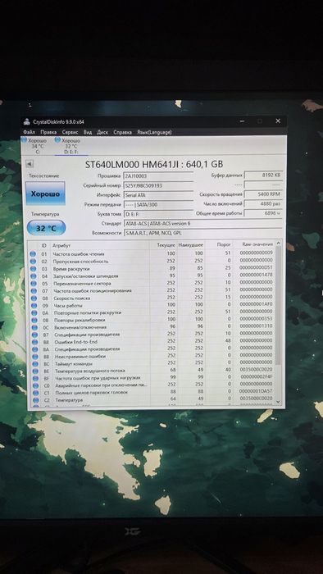
Task: Click Частота ошибок чтения attribute name
Action: (79, 253)
